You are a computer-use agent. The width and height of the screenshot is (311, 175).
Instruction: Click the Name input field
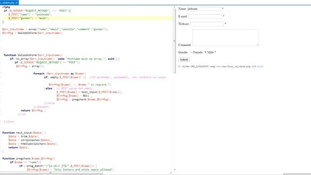point(204,9)
